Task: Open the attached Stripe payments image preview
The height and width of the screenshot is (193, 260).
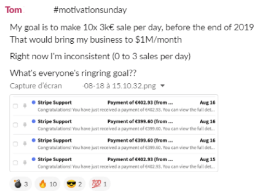Action: click(114, 133)
